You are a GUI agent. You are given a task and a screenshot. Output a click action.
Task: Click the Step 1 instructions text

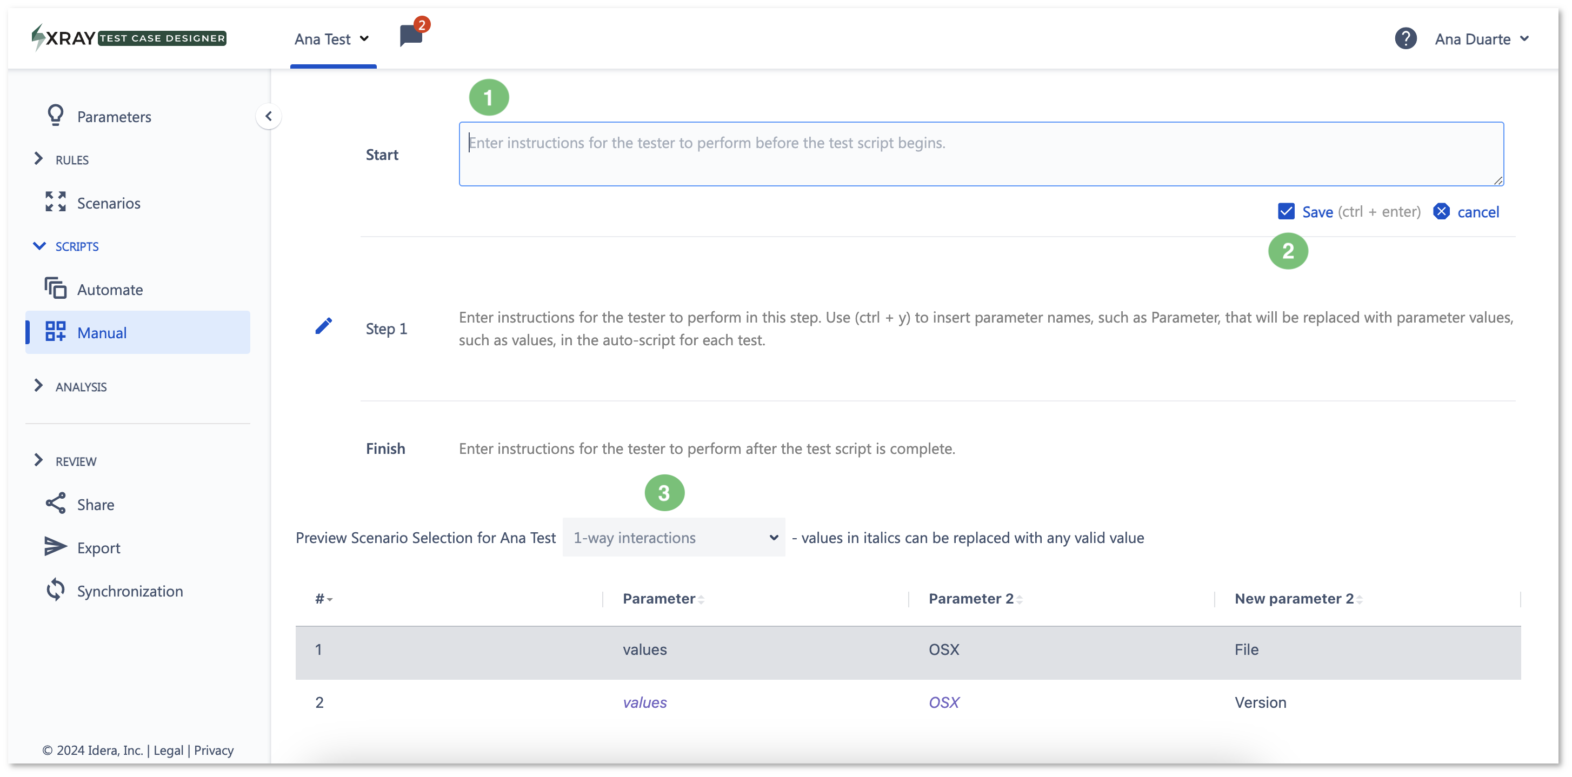986,329
